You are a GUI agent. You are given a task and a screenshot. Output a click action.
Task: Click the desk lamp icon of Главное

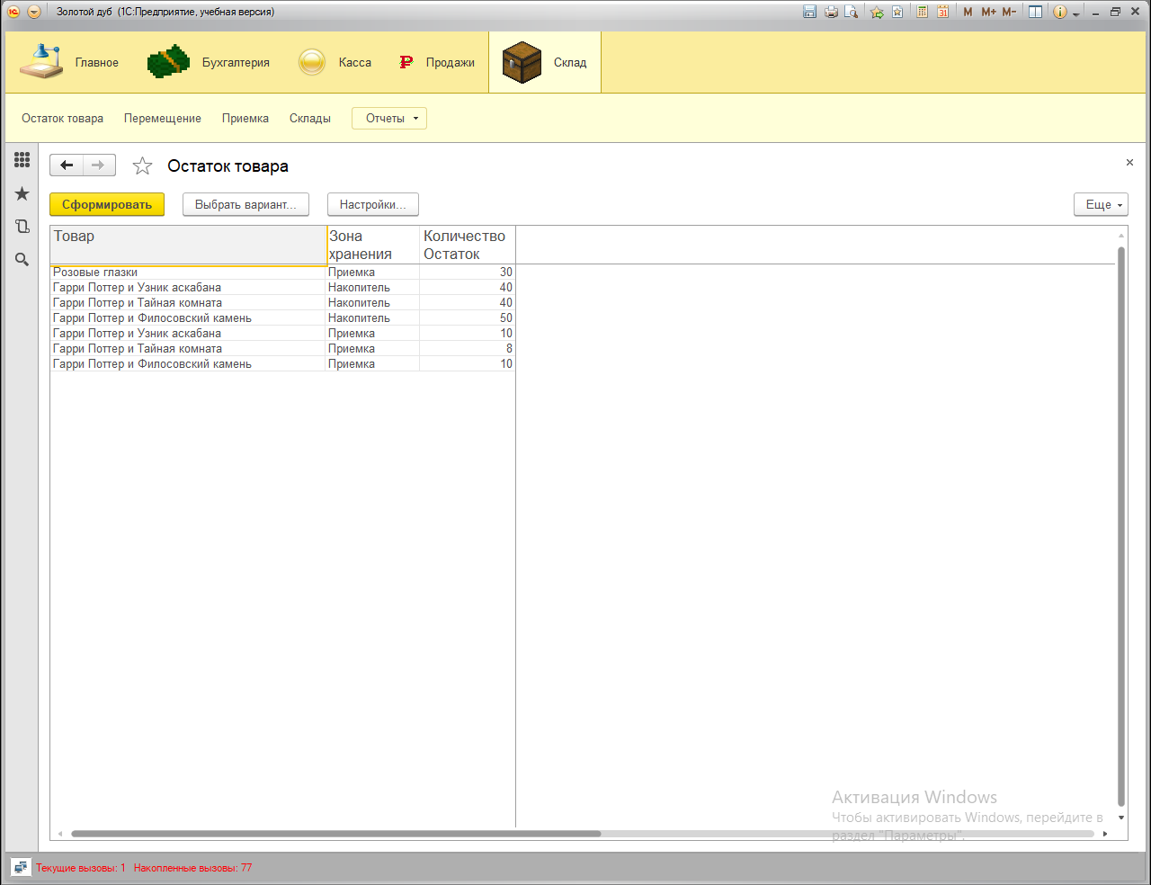tap(41, 61)
